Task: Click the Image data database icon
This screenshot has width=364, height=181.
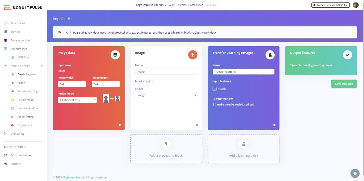Action: click(115, 55)
